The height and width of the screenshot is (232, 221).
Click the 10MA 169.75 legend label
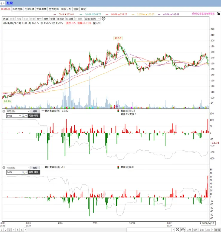tap(93, 14)
